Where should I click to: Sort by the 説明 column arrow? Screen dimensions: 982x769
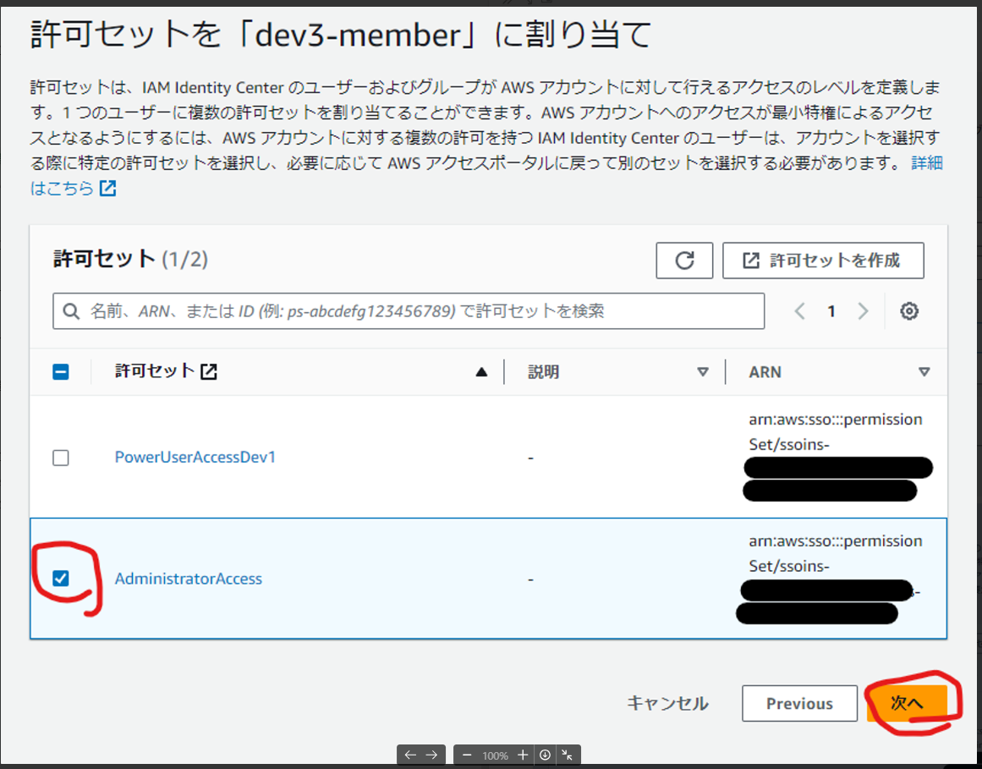[x=703, y=372]
